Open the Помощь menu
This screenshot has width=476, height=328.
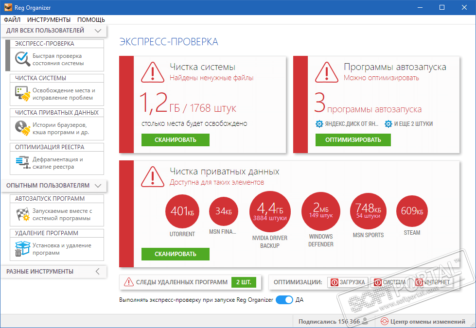91,20
